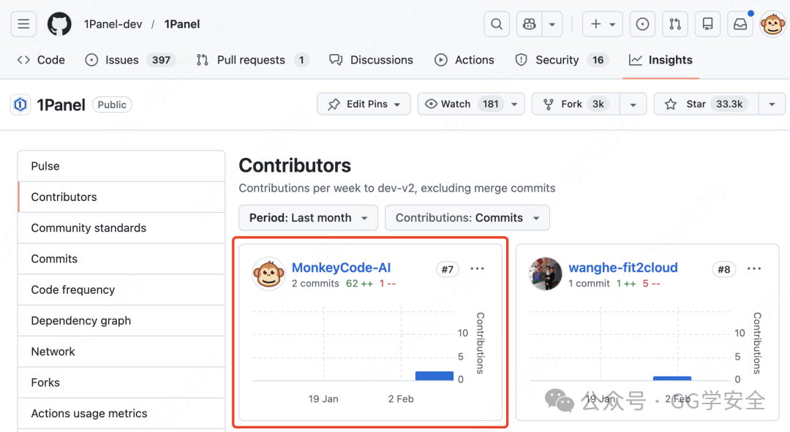Screen dimensions: 790x432
Task: Expand the Watch options arrow
Action: [x=514, y=105]
